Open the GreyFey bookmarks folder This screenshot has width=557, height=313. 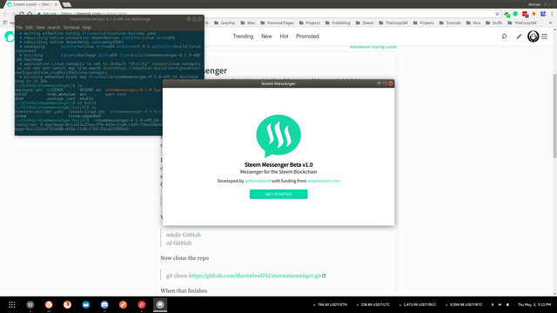tap(225, 23)
